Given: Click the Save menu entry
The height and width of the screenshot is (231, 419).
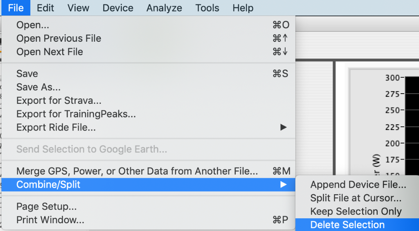Looking at the screenshot, I should point(148,74).
